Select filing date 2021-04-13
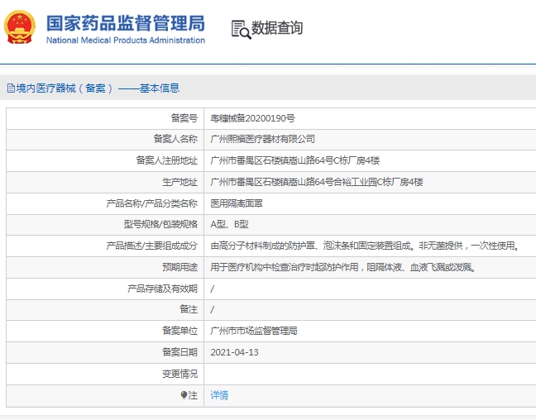Screen dimensions: 536x420 click(235, 352)
